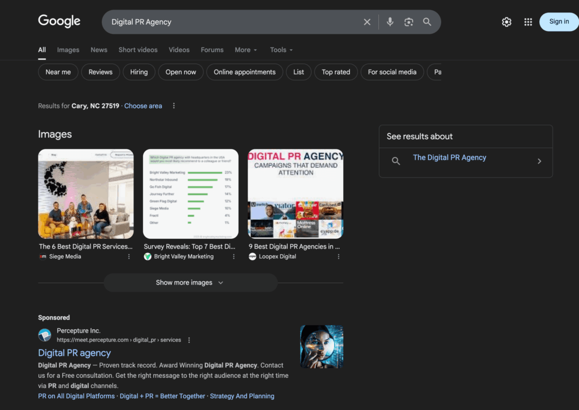Click the Google logo
Image resolution: width=579 pixels, height=410 pixels.
pos(59,21)
